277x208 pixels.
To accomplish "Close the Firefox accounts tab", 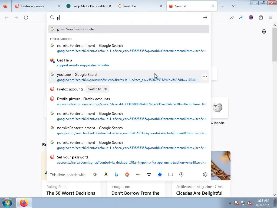I will [59, 6].
